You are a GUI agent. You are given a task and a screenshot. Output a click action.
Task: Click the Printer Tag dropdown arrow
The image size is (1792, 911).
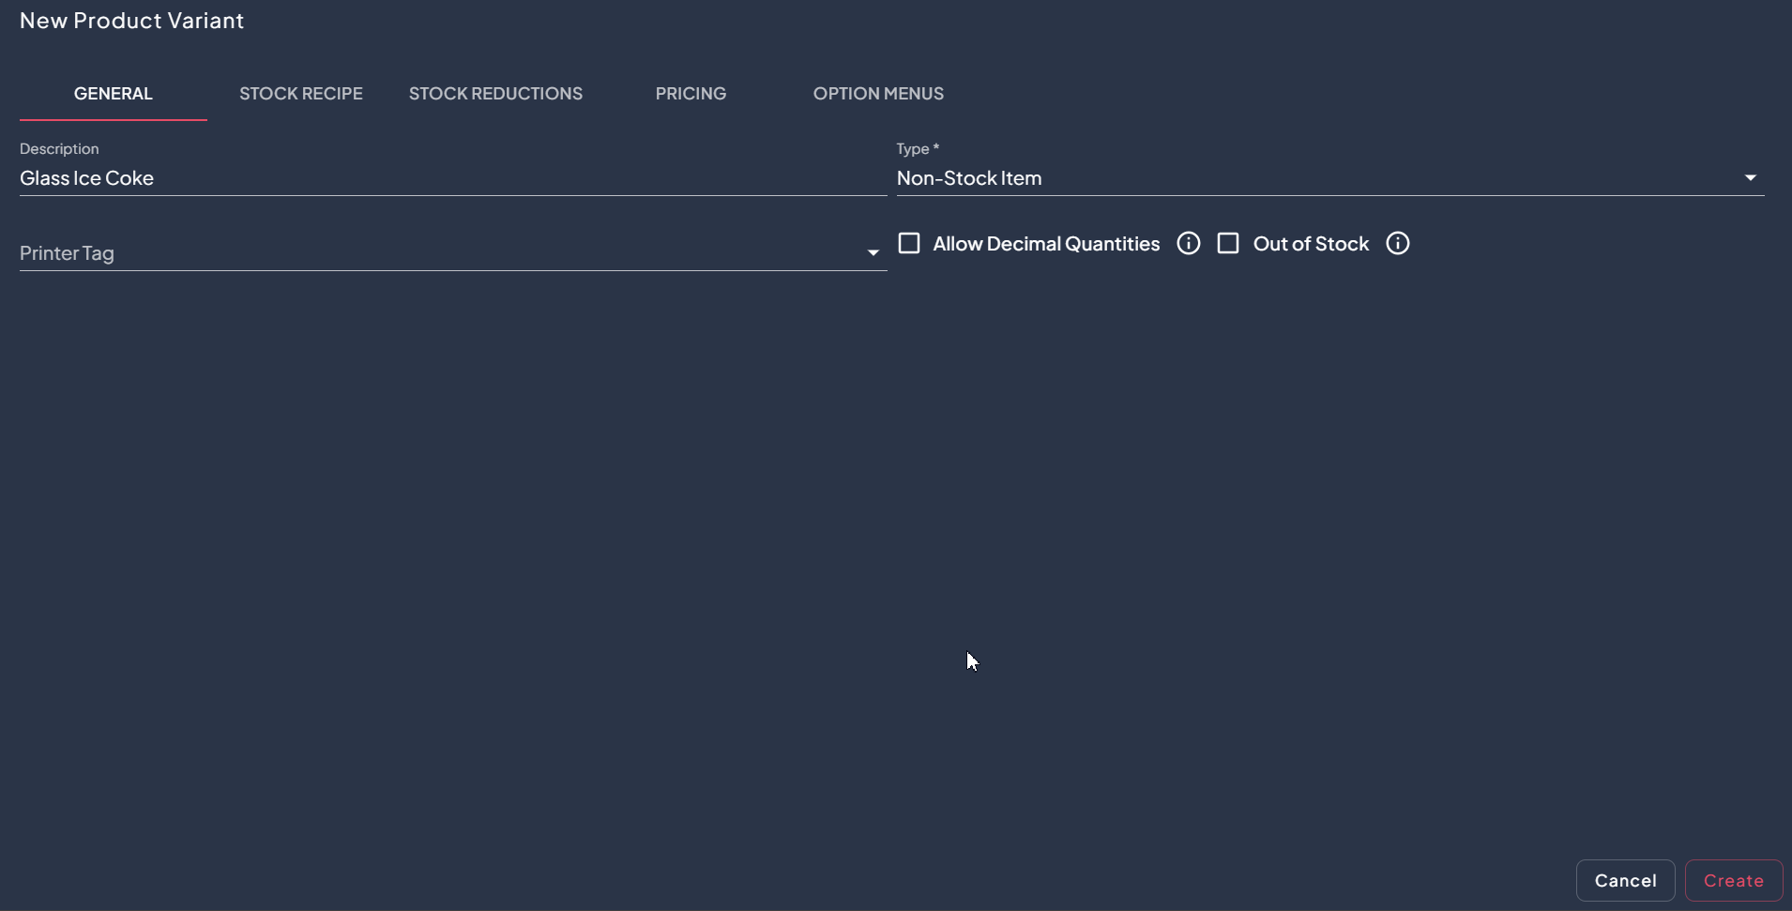873,253
